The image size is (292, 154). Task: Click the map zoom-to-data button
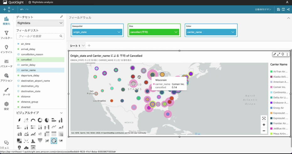coord(264,118)
